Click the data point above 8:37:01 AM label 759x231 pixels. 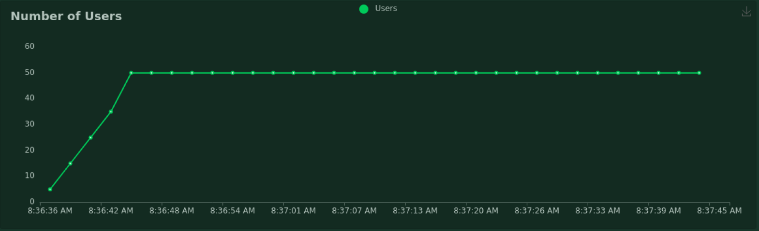(294, 73)
